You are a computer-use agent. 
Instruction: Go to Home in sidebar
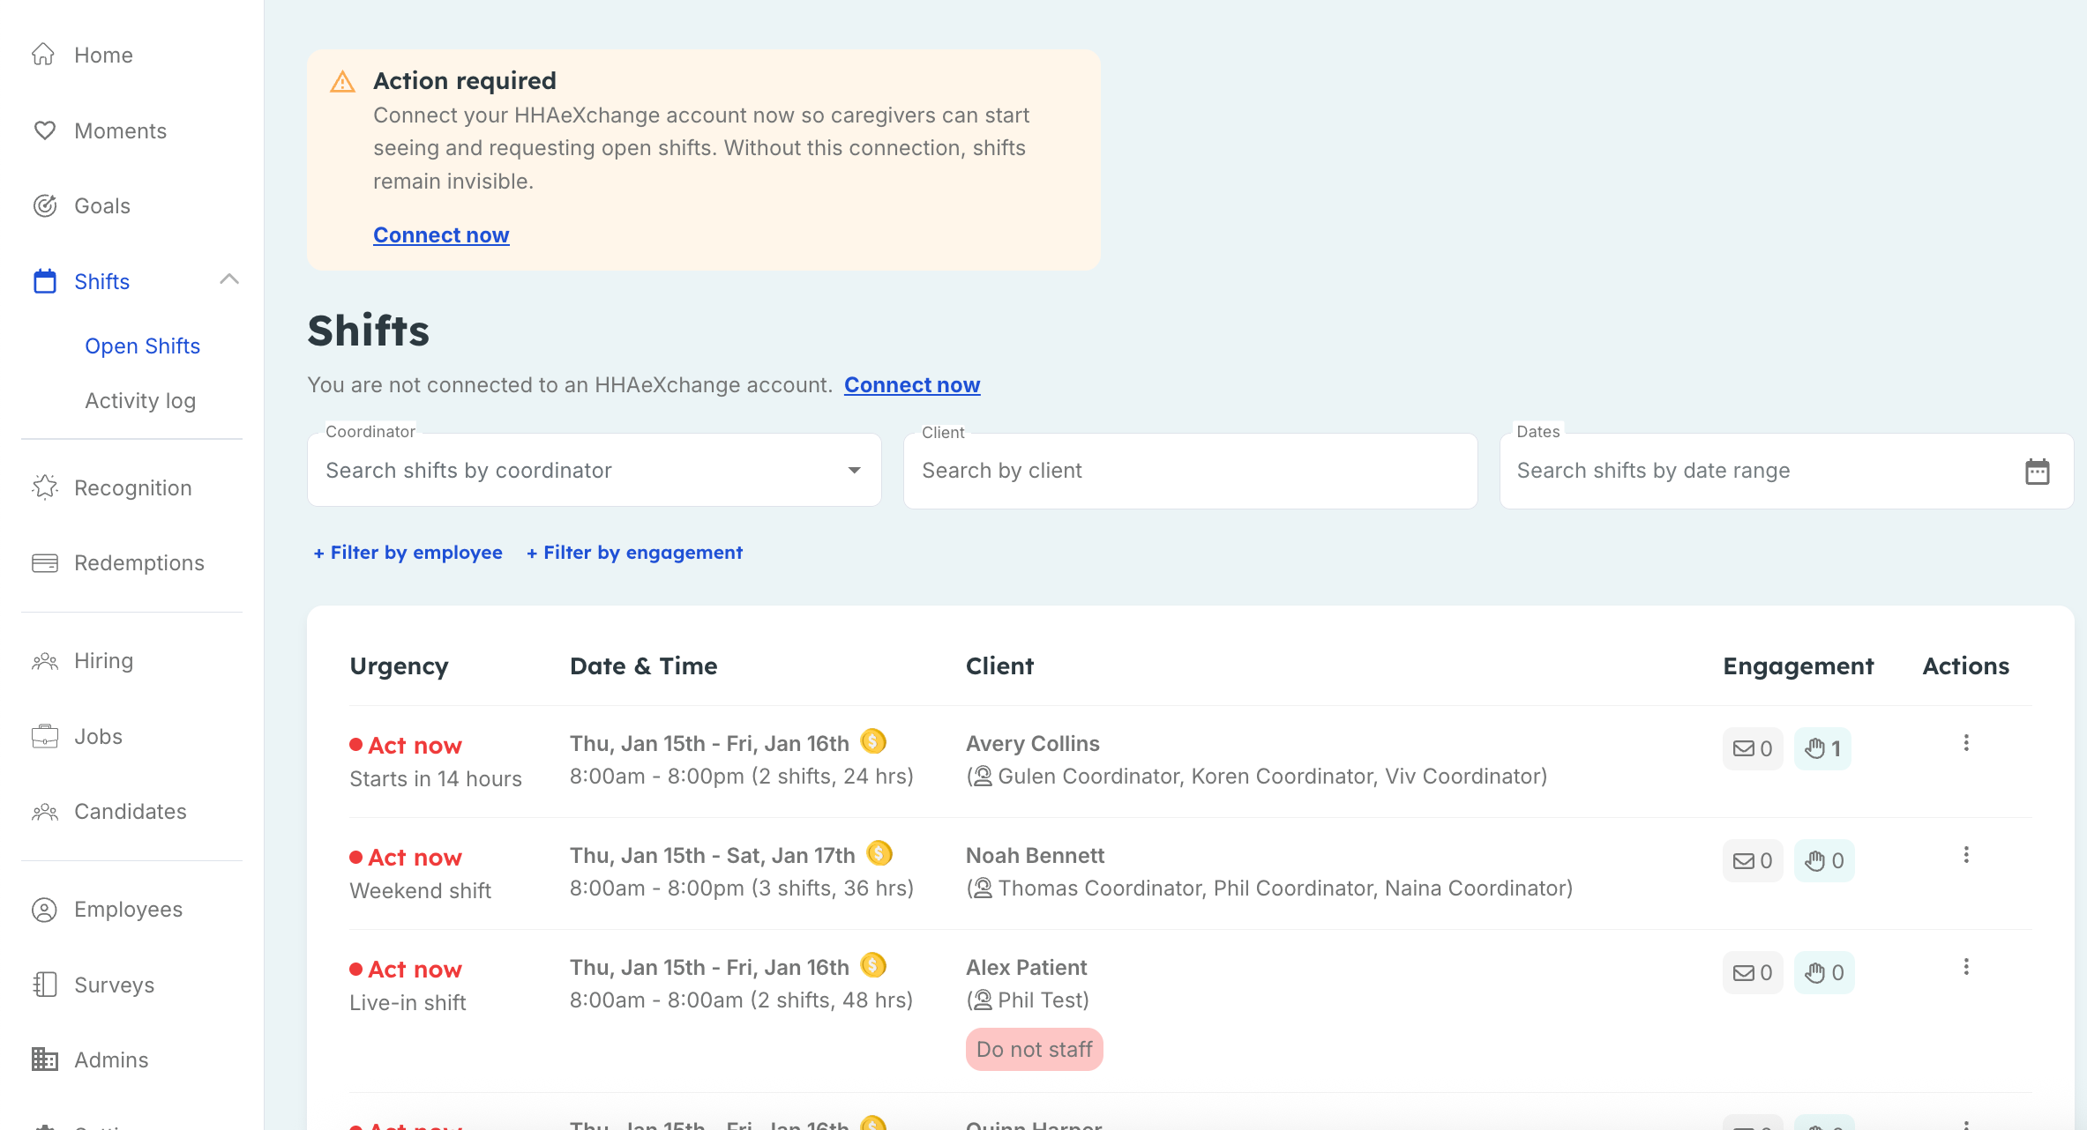click(103, 55)
